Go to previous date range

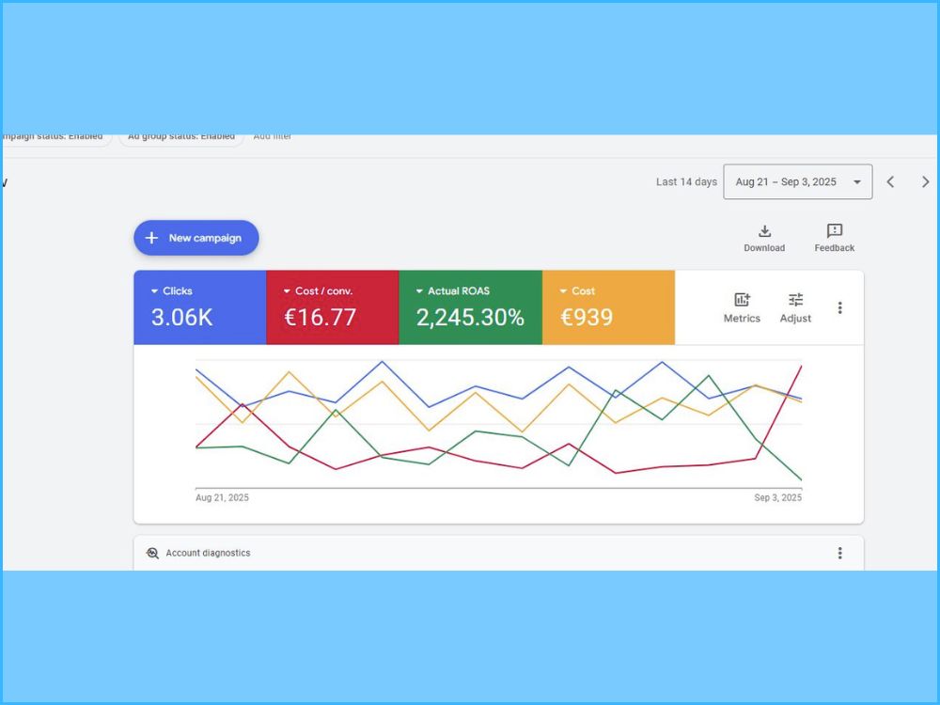click(x=890, y=181)
